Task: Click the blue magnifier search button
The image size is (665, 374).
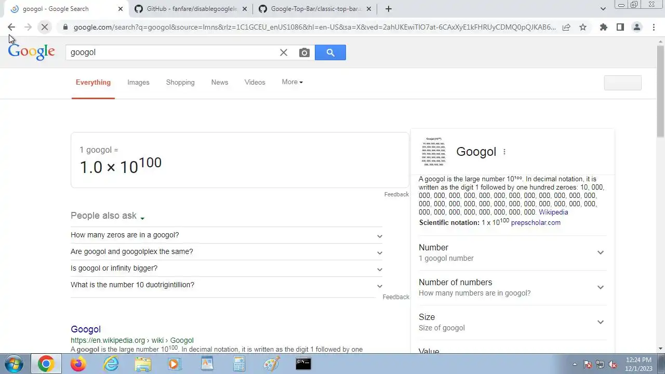Action: pyautogui.click(x=330, y=52)
